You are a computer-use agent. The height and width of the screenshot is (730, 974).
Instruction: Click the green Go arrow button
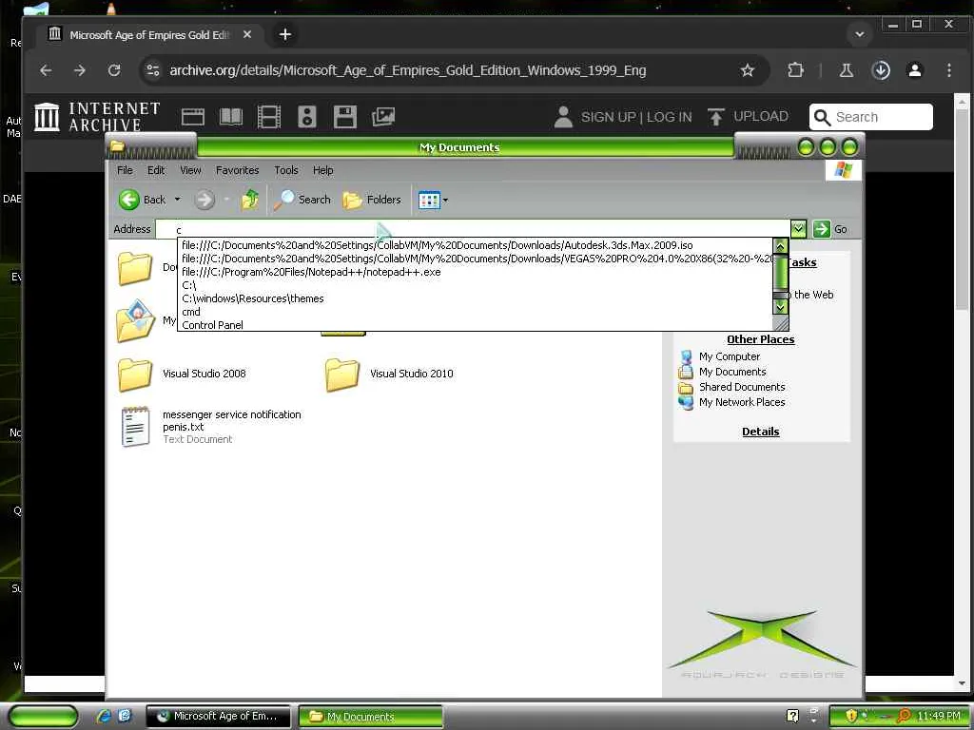pos(821,229)
